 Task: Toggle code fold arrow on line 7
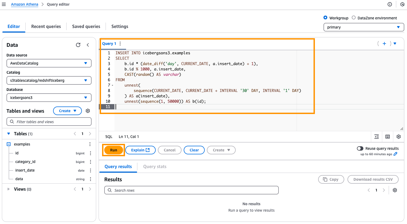(x=112, y=85)
